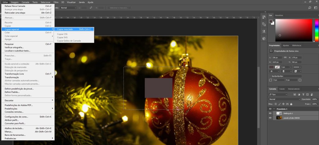The width and height of the screenshot is (319, 145).
Task: Hide the pexels-photo-246352 layer
Action: tap(270, 118)
